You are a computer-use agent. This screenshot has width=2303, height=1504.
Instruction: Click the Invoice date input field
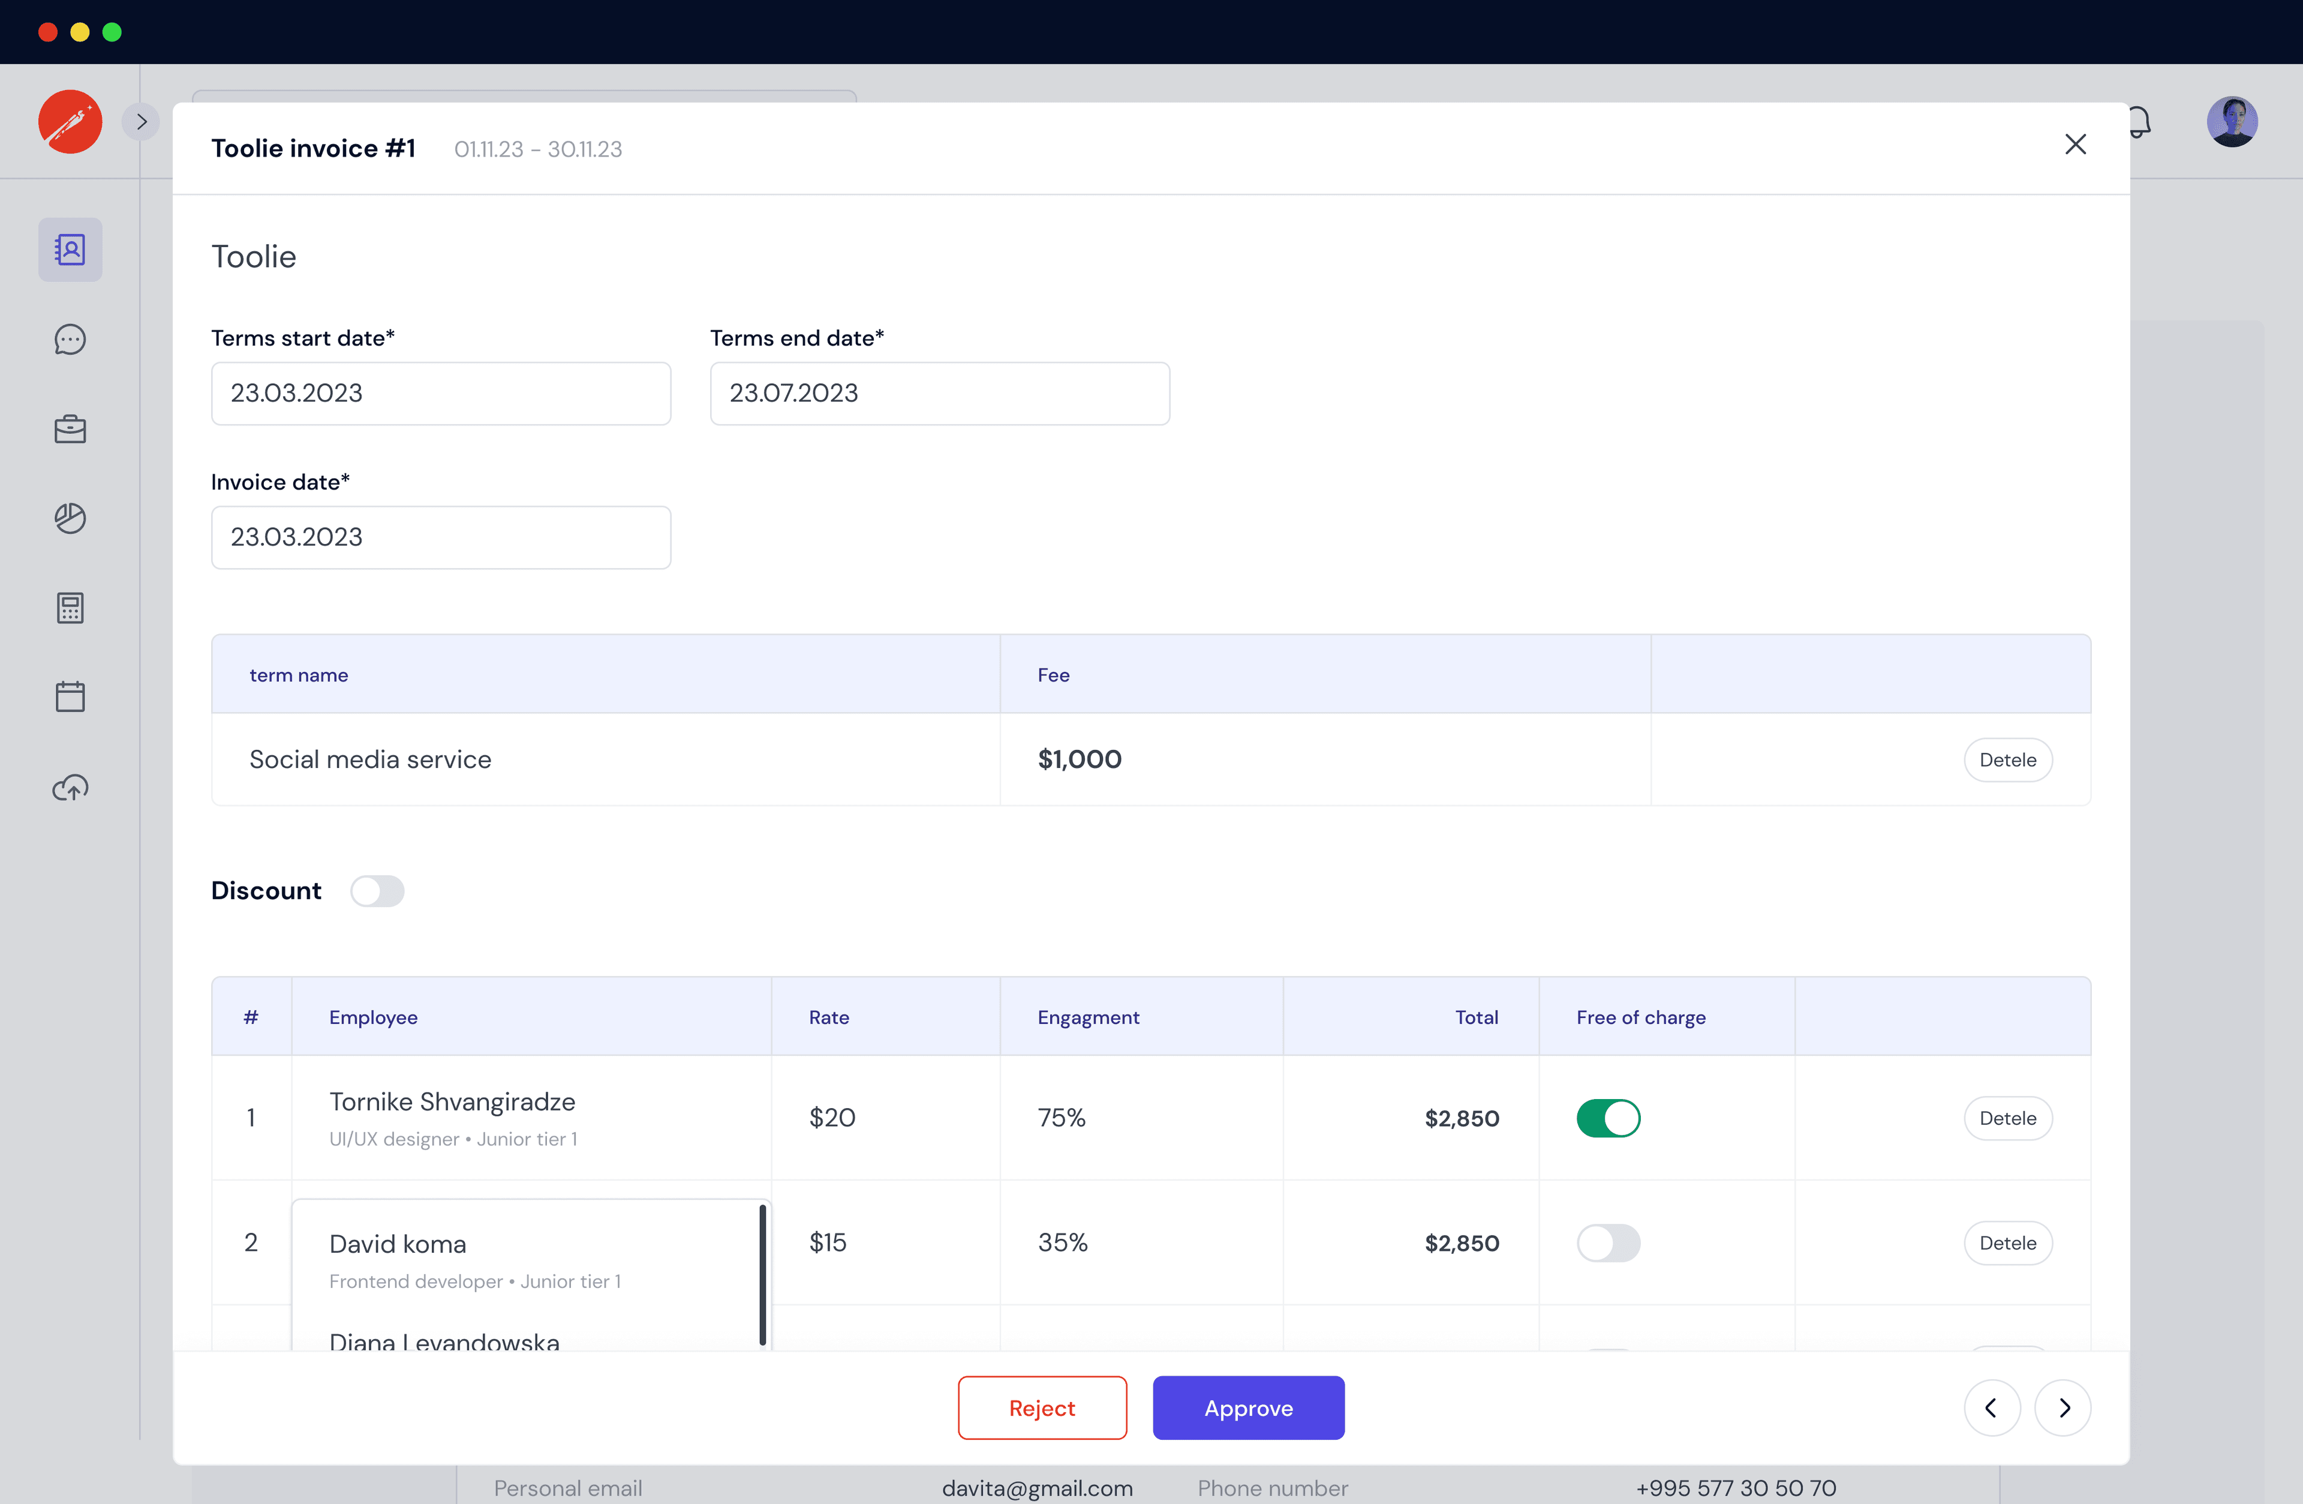[x=440, y=537]
